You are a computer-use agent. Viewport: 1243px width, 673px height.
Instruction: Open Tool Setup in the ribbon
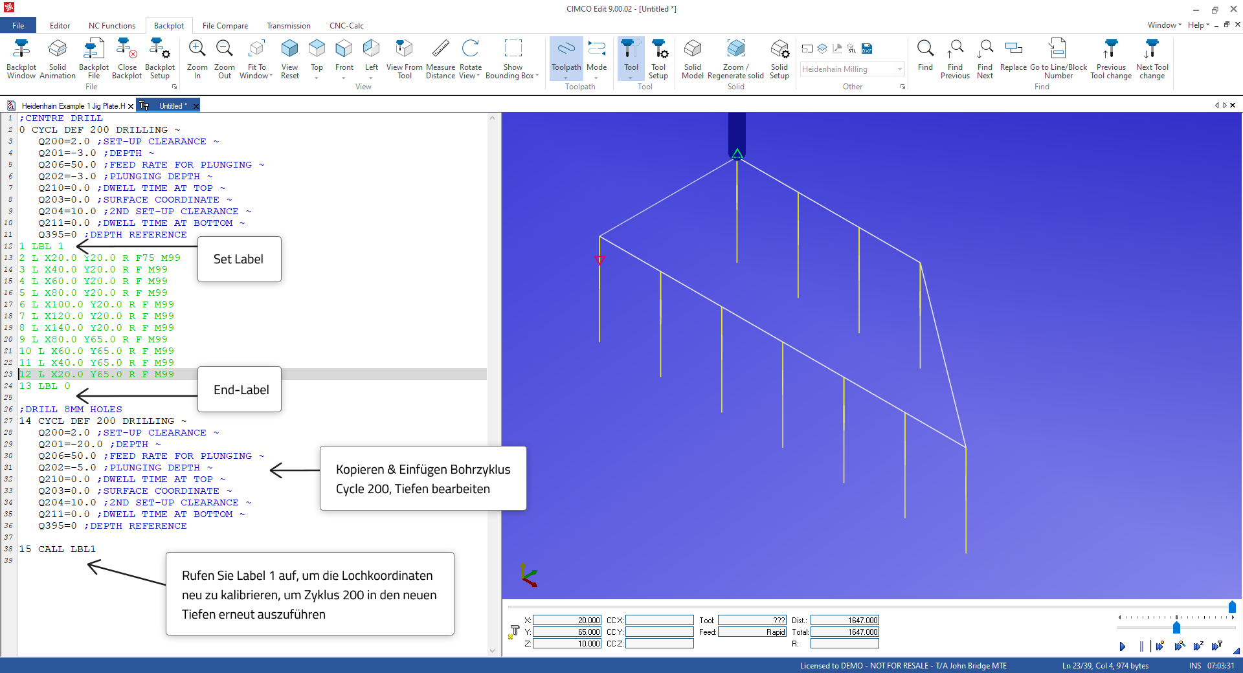pyautogui.click(x=658, y=59)
